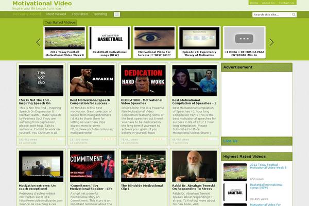
Task: Click carousel title Episode 27: Expectancy Theory
Action: [x=199, y=54]
